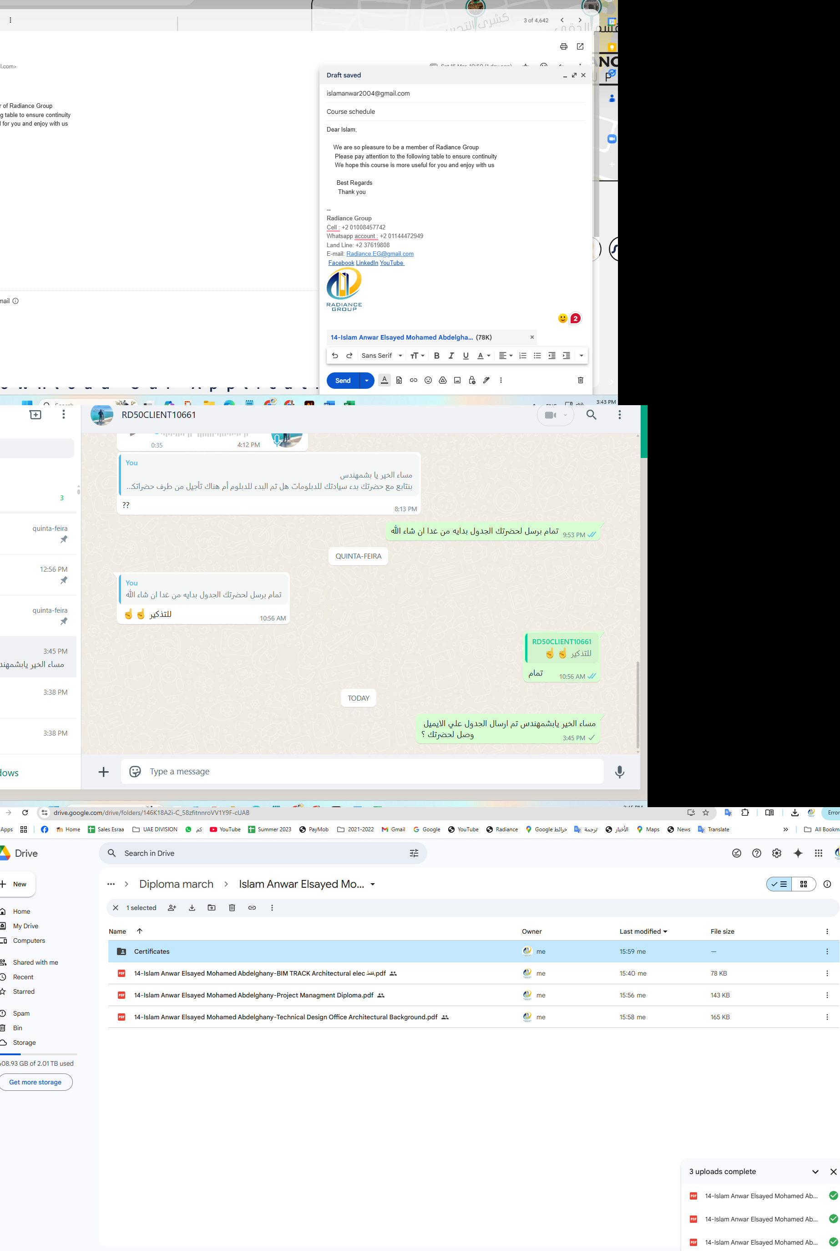Image resolution: width=840 pixels, height=1251 pixels.
Task: Click the Radiance.EG@gmail.com signature link
Action: (x=380, y=254)
